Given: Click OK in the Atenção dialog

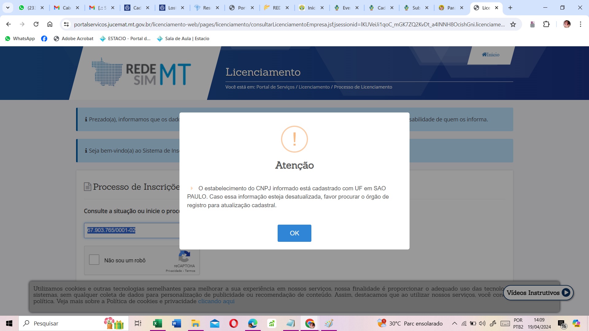Looking at the screenshot, I should point(294,233).
